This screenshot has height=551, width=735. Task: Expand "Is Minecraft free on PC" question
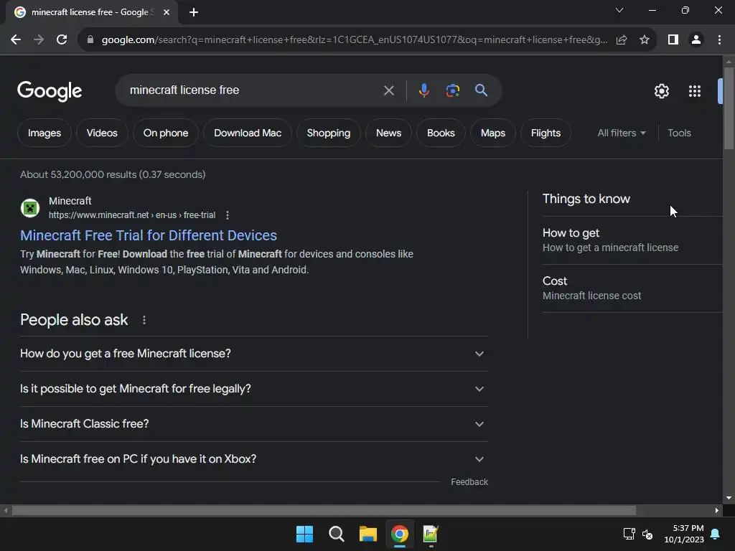[254, 459]
